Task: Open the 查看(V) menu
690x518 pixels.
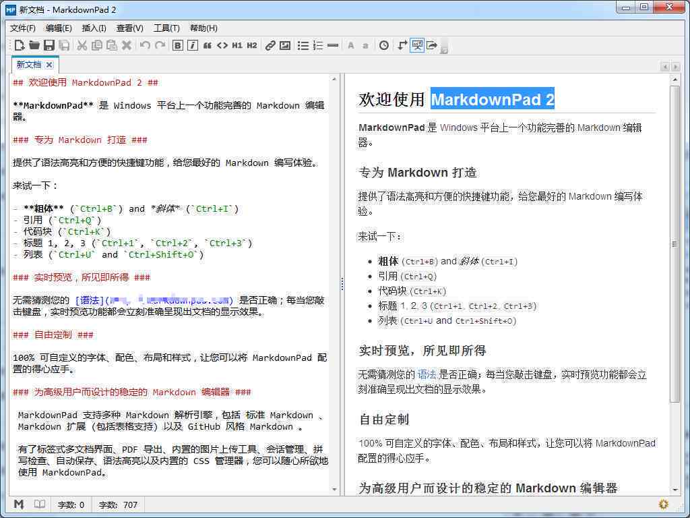Action: coord(130,28)
